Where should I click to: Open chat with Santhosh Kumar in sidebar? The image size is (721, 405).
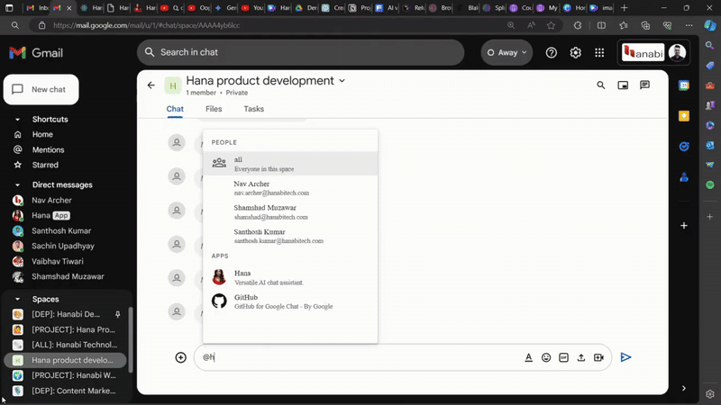(x=61, y=230)
